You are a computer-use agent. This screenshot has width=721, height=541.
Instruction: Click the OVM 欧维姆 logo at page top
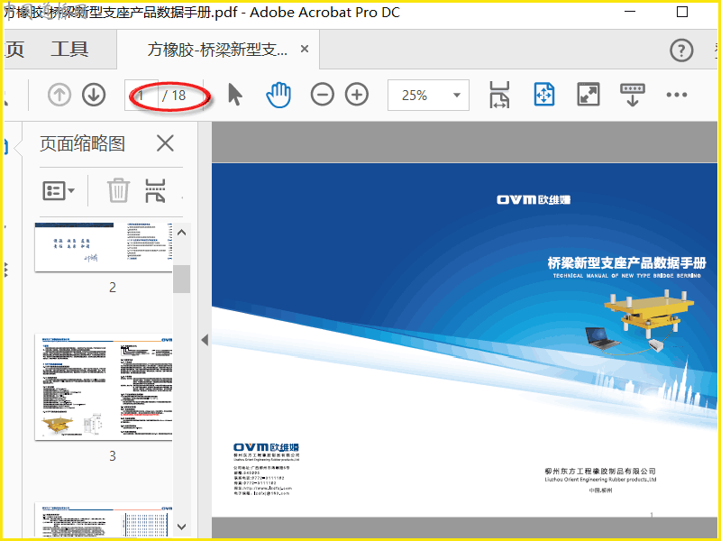click(534, 199)
